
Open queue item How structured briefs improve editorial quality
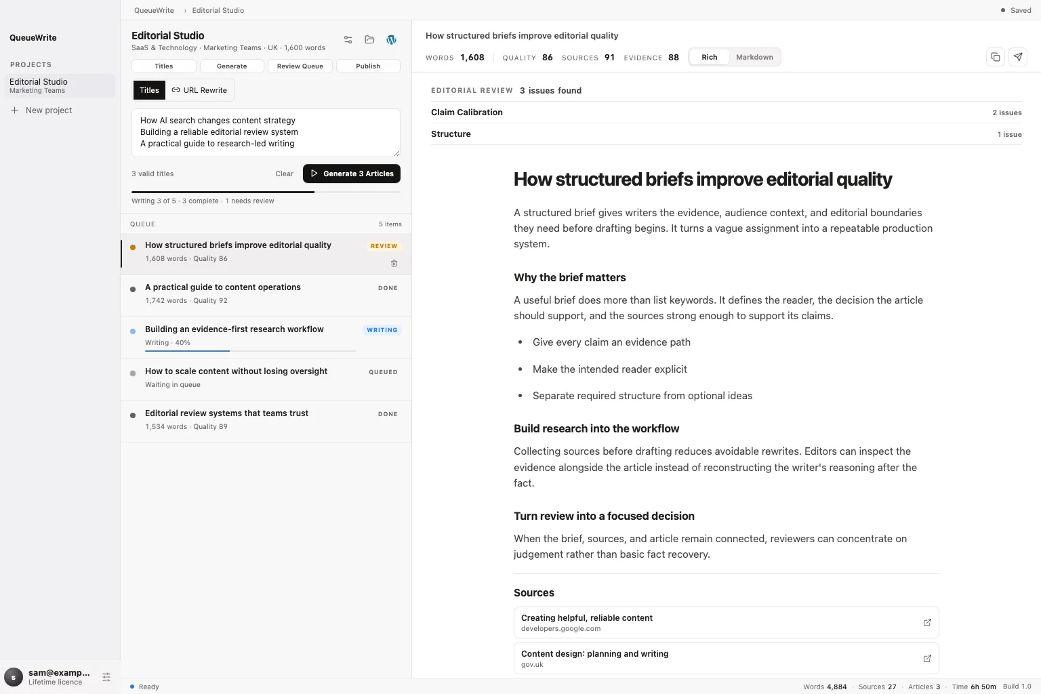[266, 253]
